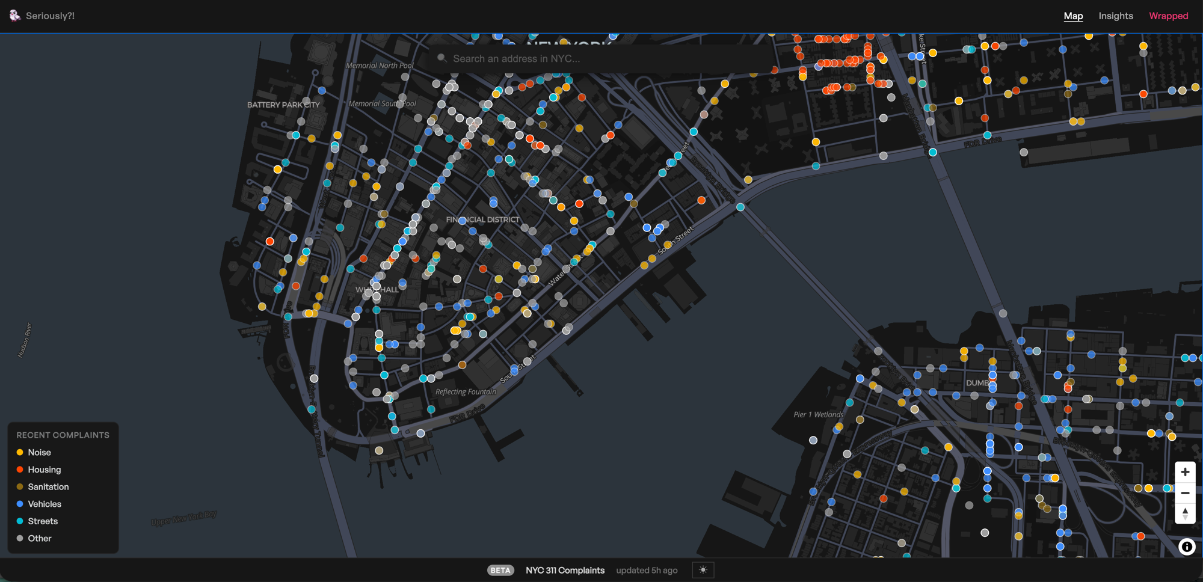This screenshot has height=582, width=1203.
Task: Toggle light mode with the sun icon
Action: click(x=703, y=570)
